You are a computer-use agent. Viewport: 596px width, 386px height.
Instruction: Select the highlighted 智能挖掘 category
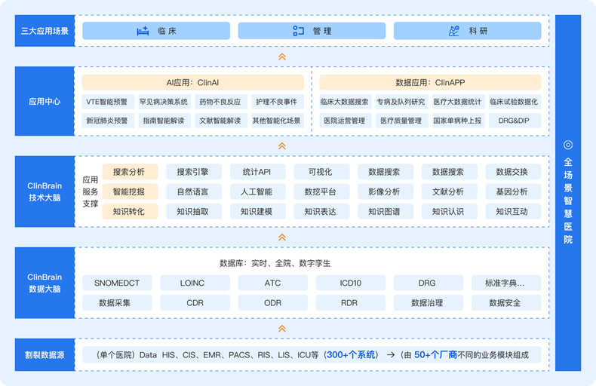(x=130, y=191)
